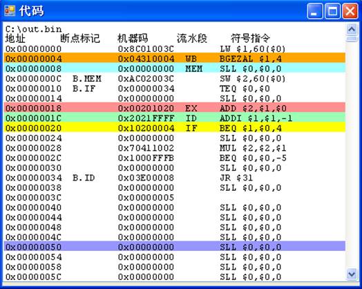Click machine code 0xAC02003C
362x289 pixels.
click(x=146, y=79)
